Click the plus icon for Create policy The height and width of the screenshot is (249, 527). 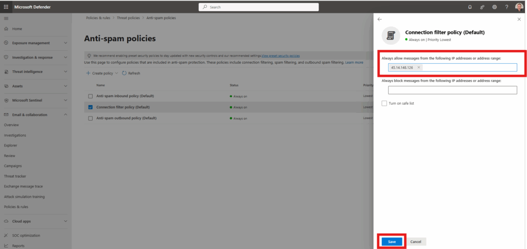pos(88,73)
